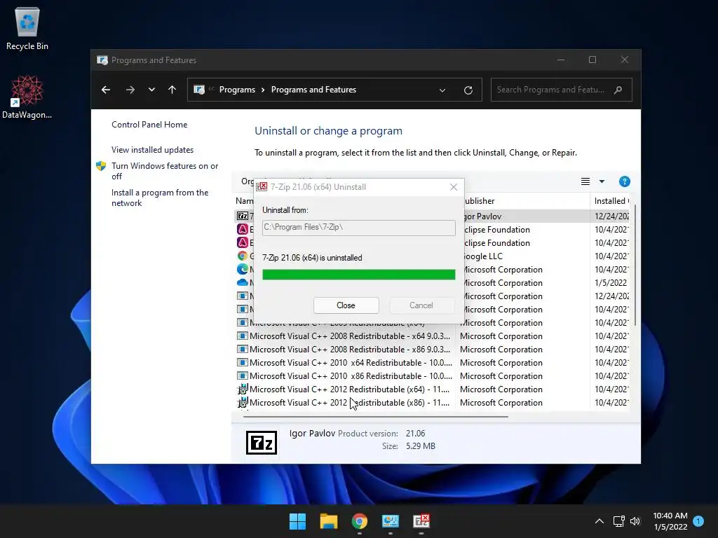Viewport: 718px width, 538px height.
Task: Open File Explorer from the taskbar
Action: 328,521
